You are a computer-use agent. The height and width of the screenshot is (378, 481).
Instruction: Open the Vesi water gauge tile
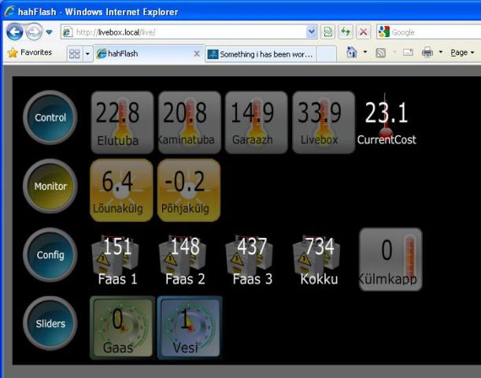click(189, 328)
